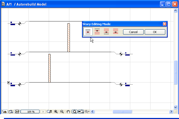This screenshot has height=119, width=179.
Task: Cancel story editing mode
Action: pyautogui.click(x=133, y=32)
